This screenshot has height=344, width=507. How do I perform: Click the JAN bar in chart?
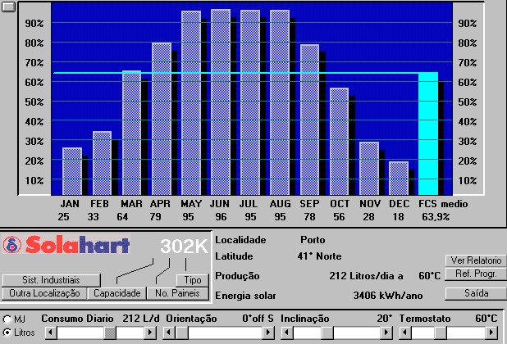point(72,171)
